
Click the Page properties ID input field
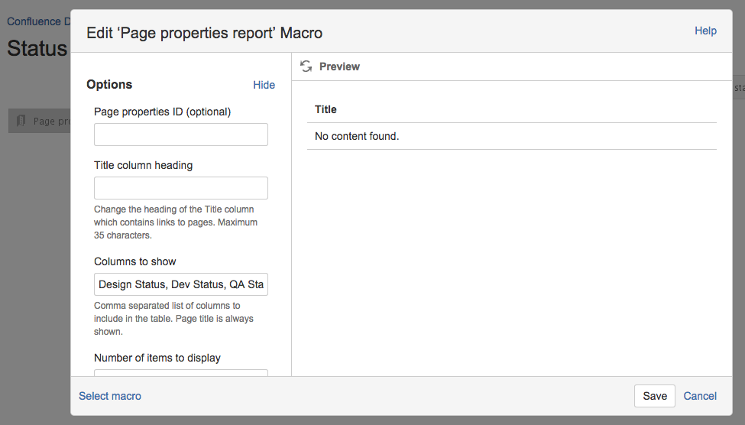coord(180,135)
